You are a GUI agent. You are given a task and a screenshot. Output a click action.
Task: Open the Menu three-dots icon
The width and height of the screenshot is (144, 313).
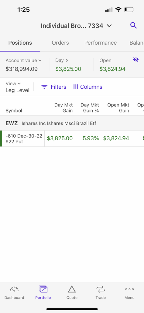click(x=129, y=289)
